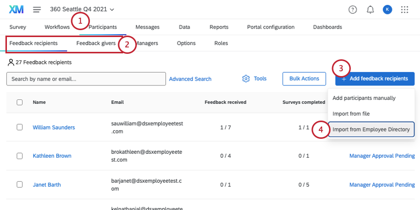Viewport: 420px width, 210px height.
Task: Switch to the Survey tab
Action: (x=18, y=27)
